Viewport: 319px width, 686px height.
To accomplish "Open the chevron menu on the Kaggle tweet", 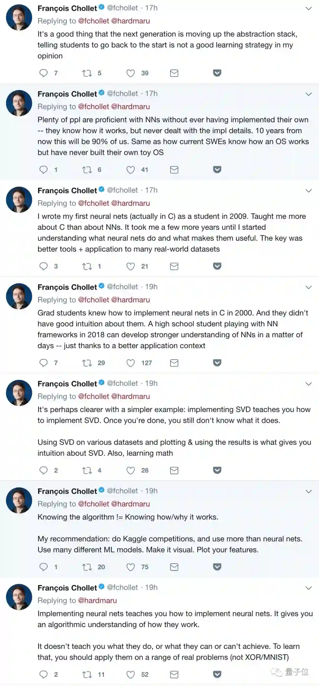I will tap(308, 491).
